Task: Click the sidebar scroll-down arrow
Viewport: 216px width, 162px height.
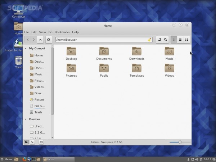Action: [52, 138]
